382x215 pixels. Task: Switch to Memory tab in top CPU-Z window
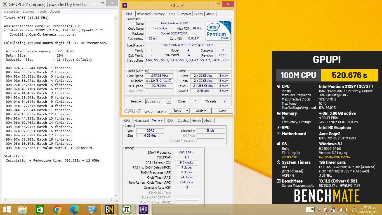[159, 14]
